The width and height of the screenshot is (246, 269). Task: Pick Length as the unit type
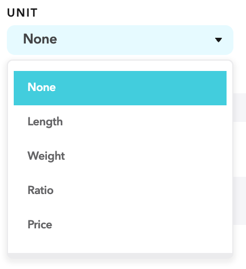coord(120,122)
